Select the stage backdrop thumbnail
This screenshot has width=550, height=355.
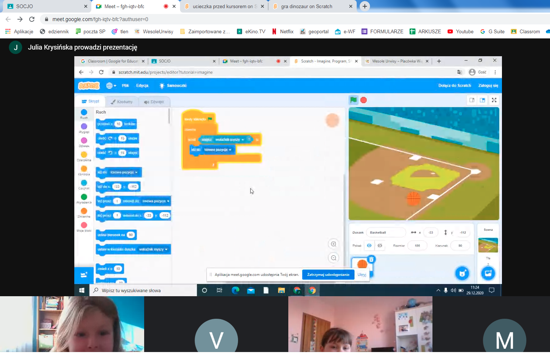click(x=488, y=245)
